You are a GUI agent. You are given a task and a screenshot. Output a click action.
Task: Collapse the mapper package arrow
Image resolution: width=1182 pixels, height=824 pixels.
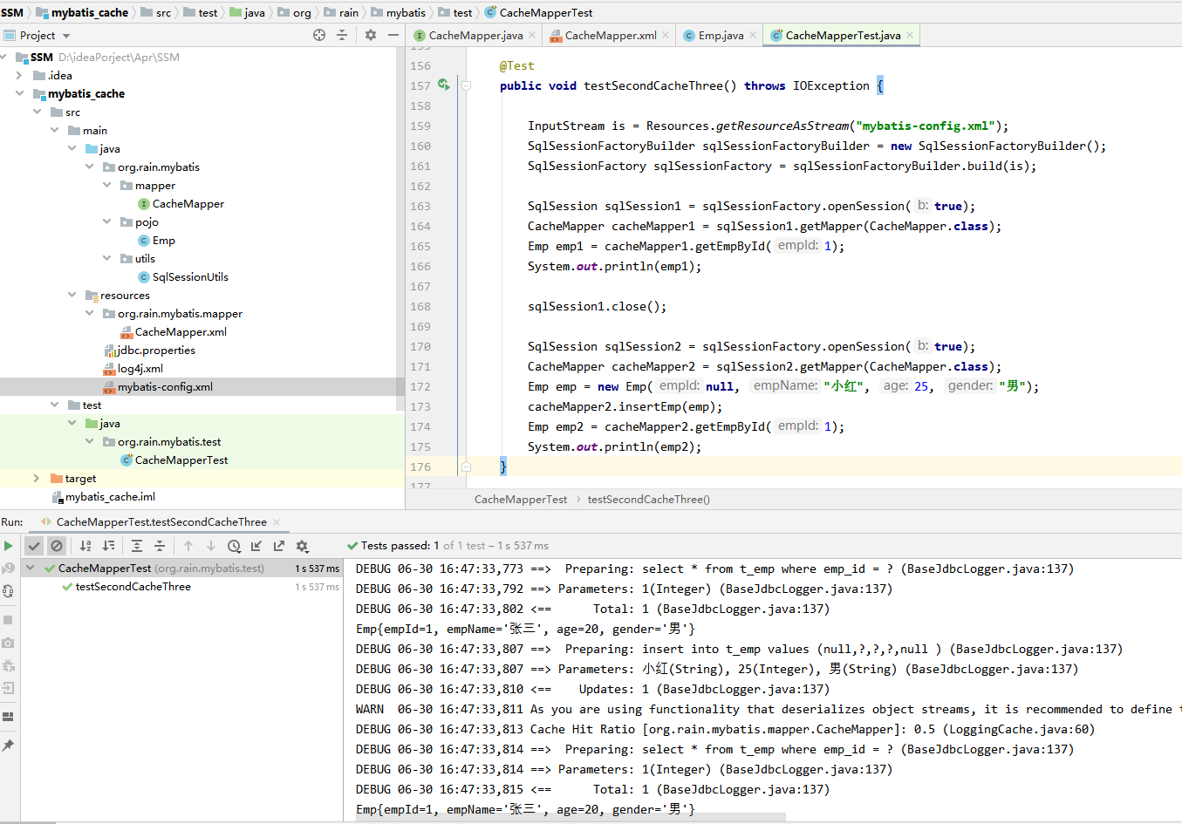click(x=106, y=185)
